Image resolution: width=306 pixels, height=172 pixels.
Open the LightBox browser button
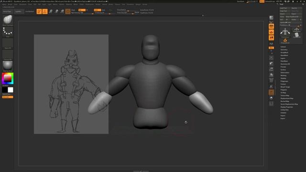(x=19, y=11)
